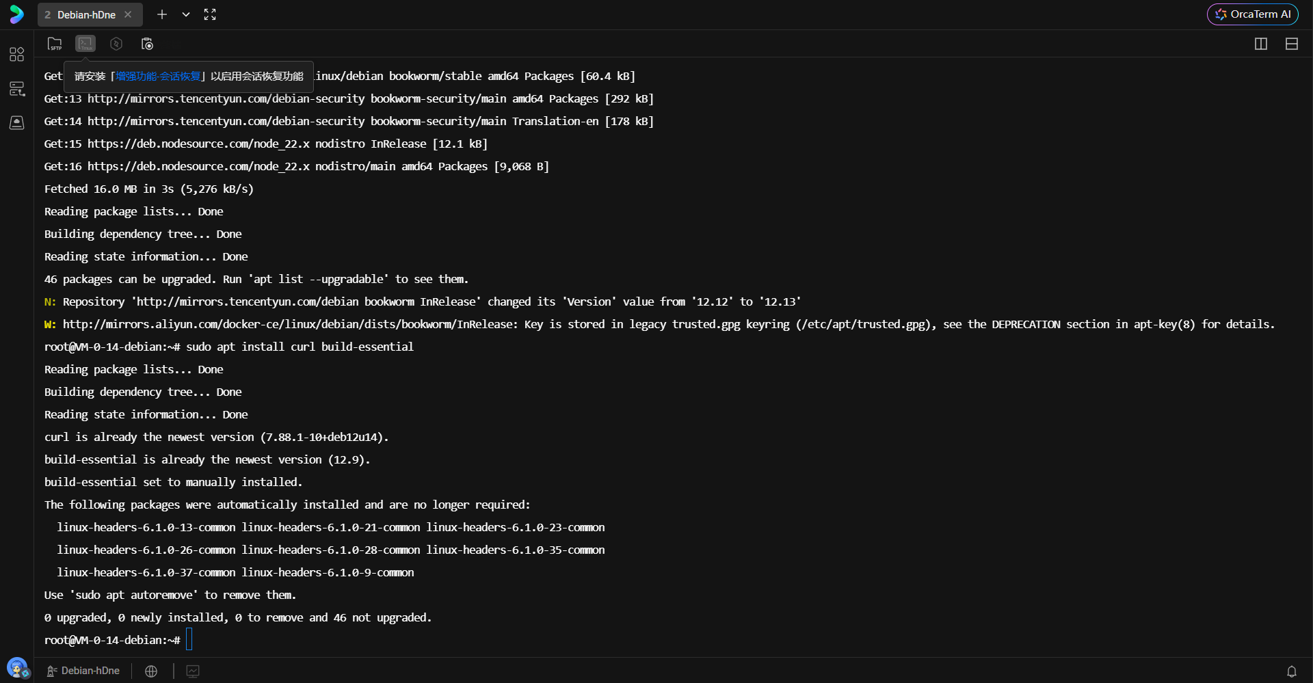Toggle fullscreen terminal mode
The height and width of the screenshot is (683, 1313).
pos(210,14)
